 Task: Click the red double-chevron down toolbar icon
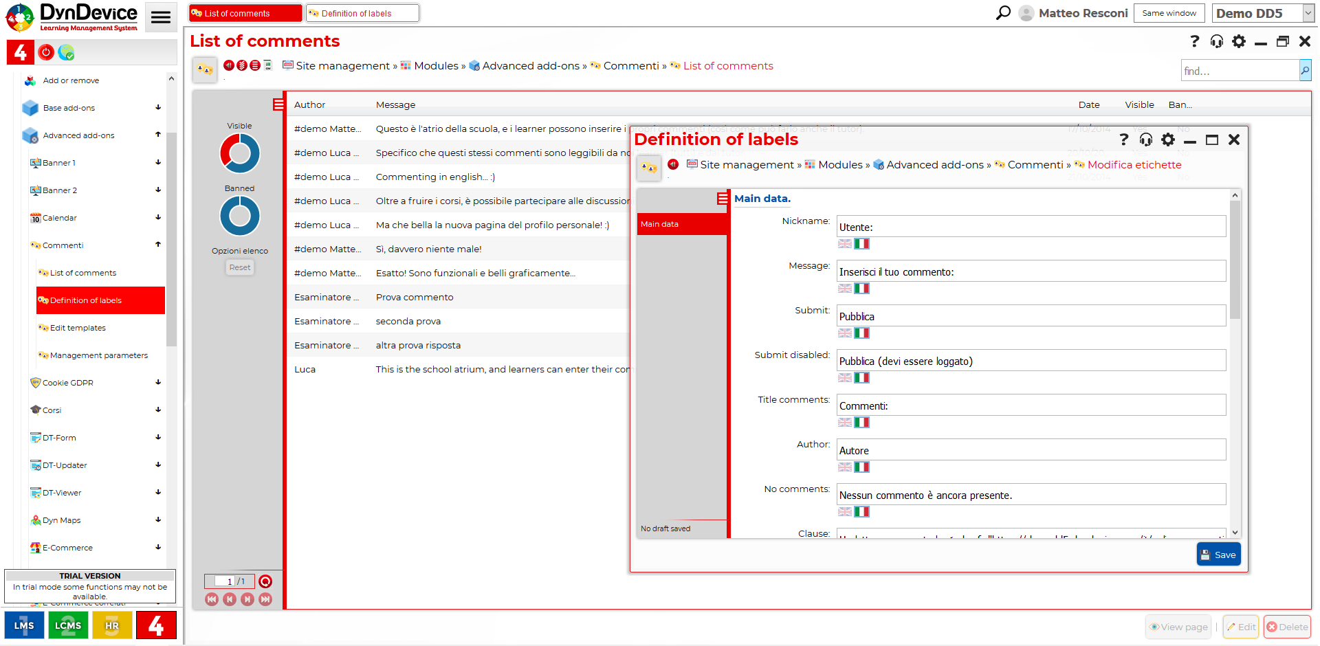click(x=242, y=65)
